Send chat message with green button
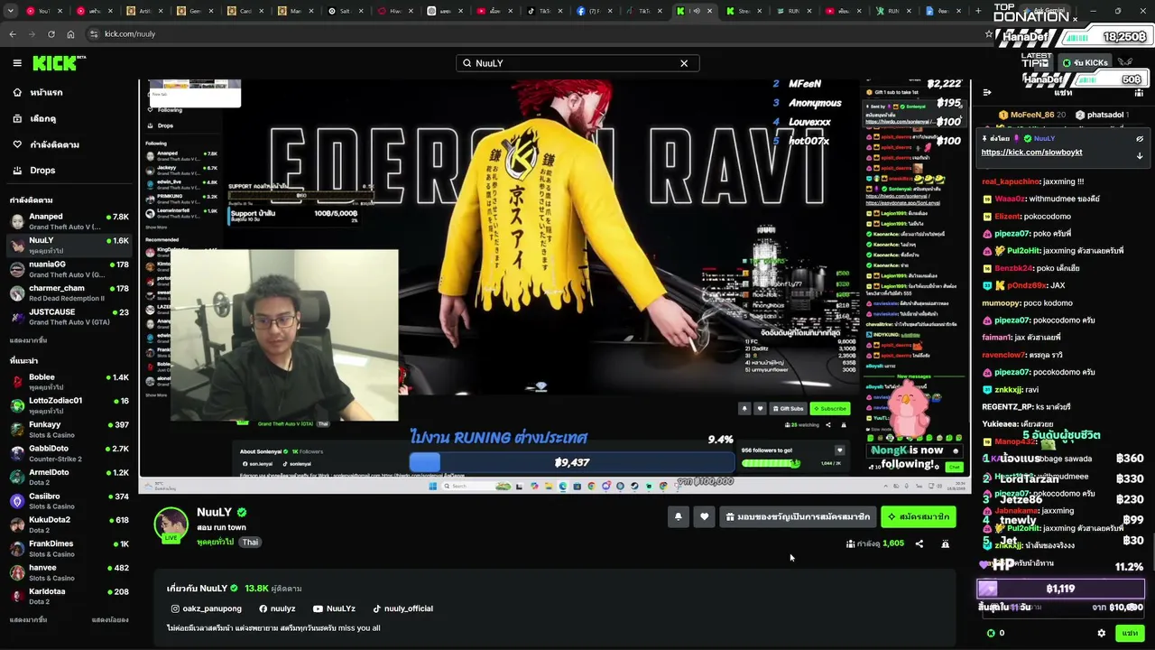Image resolution: width=1155 pixels, height=650 pixels. pos(1130,634)
